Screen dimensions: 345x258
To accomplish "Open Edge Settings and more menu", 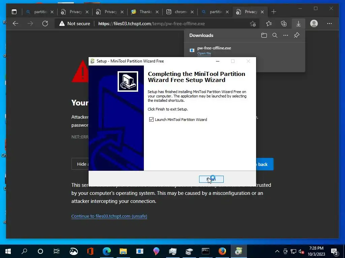I will pyautogui.click(x=330, y=24).
